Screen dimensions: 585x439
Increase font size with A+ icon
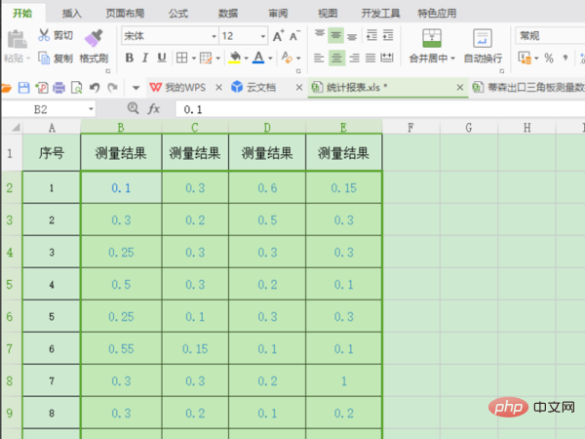coord(278,36)
